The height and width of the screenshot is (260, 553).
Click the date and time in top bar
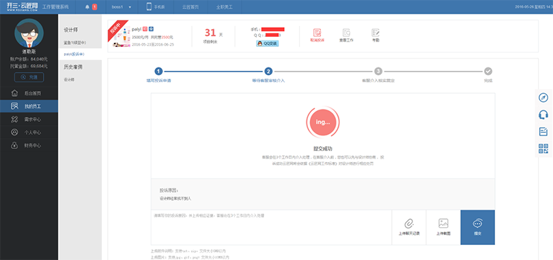pos(534,7)
